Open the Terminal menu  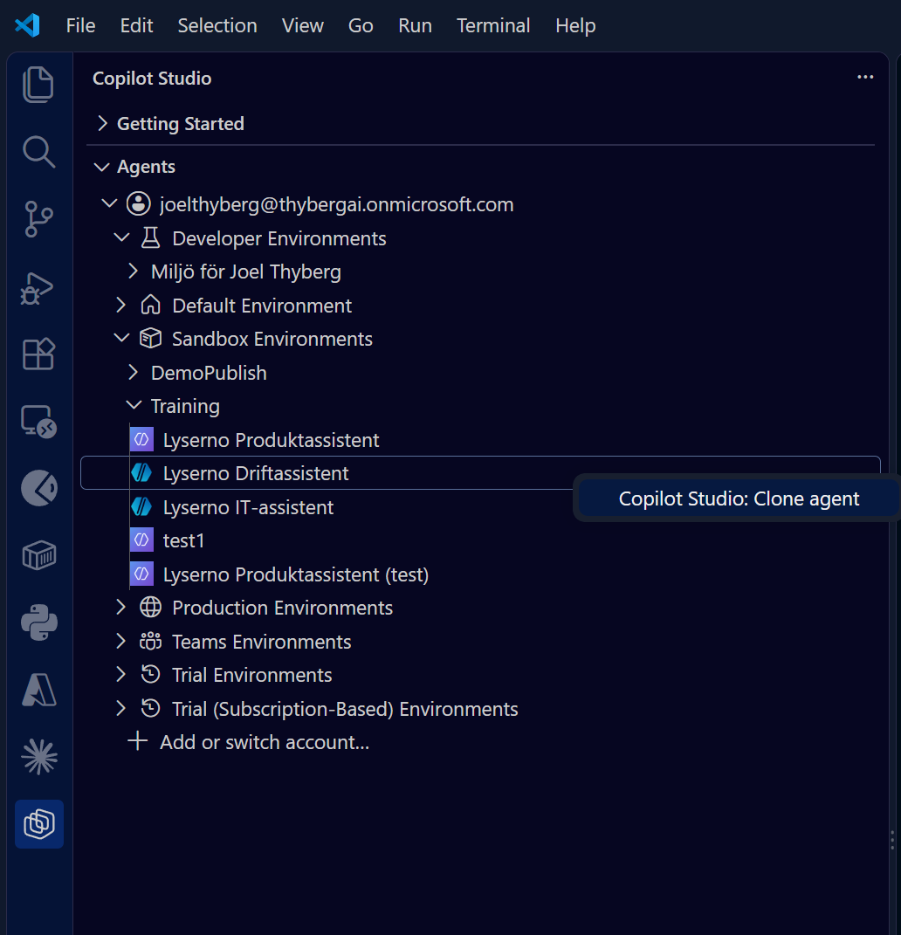pos(493,25)
